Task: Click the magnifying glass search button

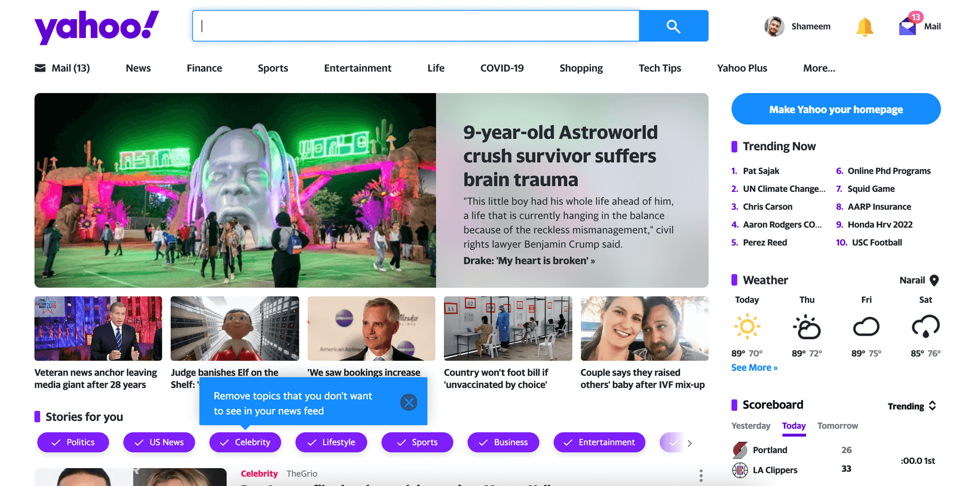Action: pyautogui.click(x=673, y=26)
